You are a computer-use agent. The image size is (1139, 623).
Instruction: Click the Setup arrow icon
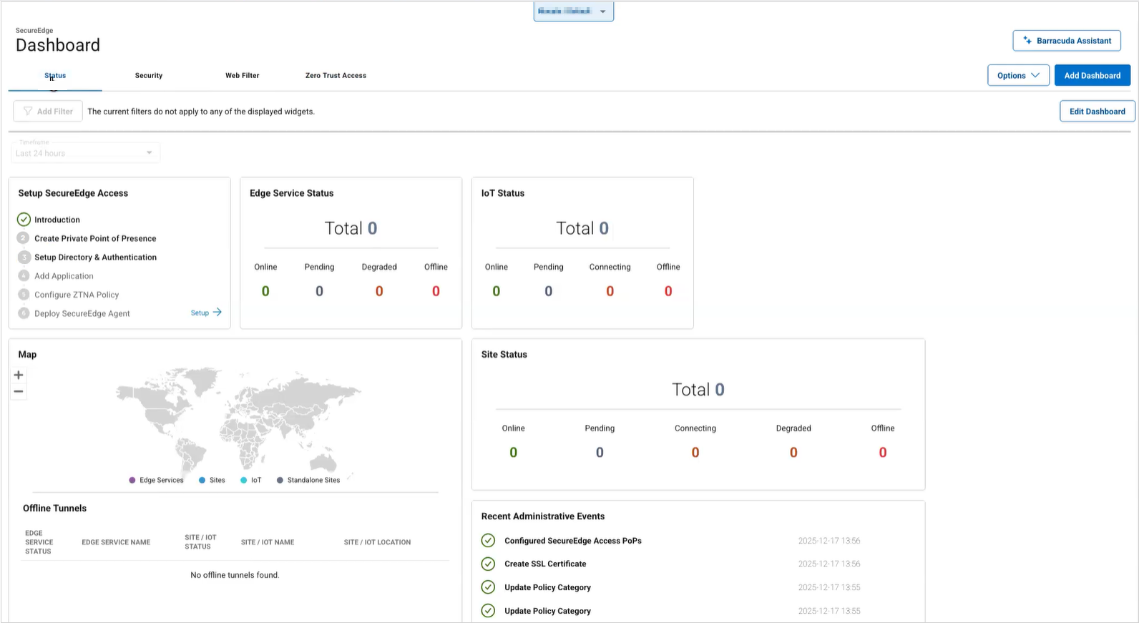click(x=217, y=313)
